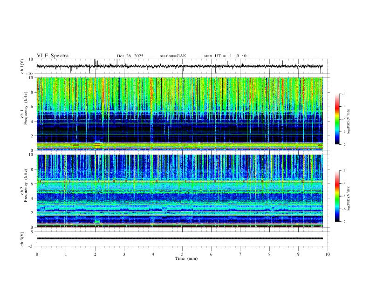Click inside the ch.2 spectrogram panel
This screenshot has width=369, height=285.
coord(179,191)
